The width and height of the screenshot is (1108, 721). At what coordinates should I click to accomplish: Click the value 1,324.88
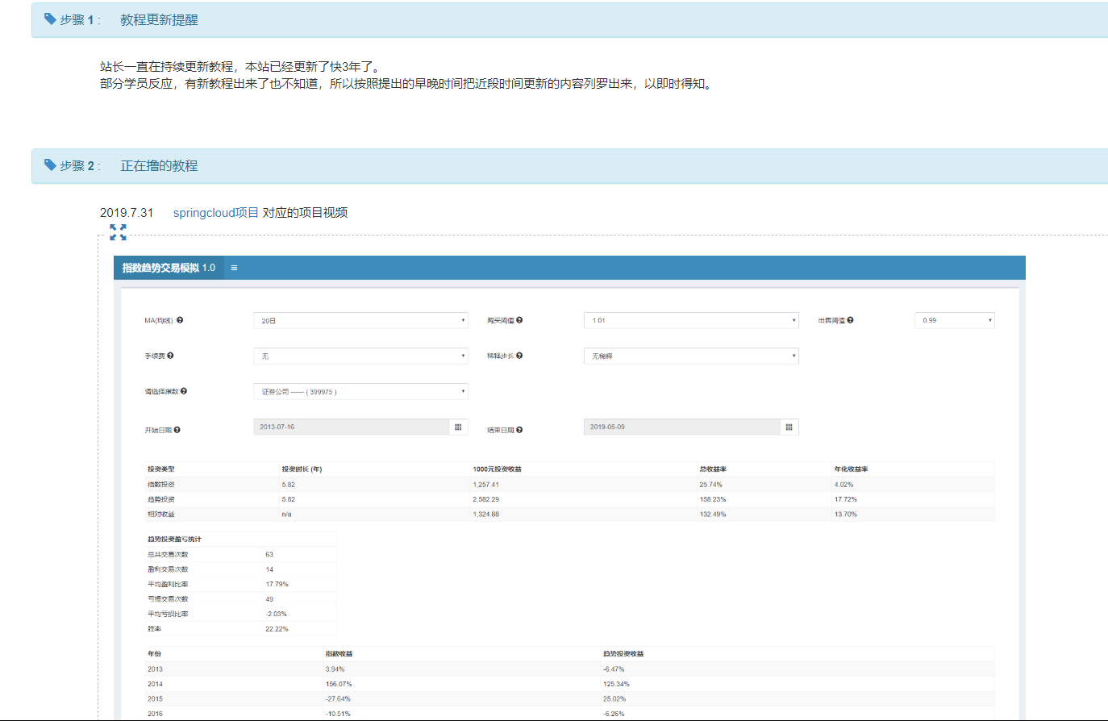[485, 514]
